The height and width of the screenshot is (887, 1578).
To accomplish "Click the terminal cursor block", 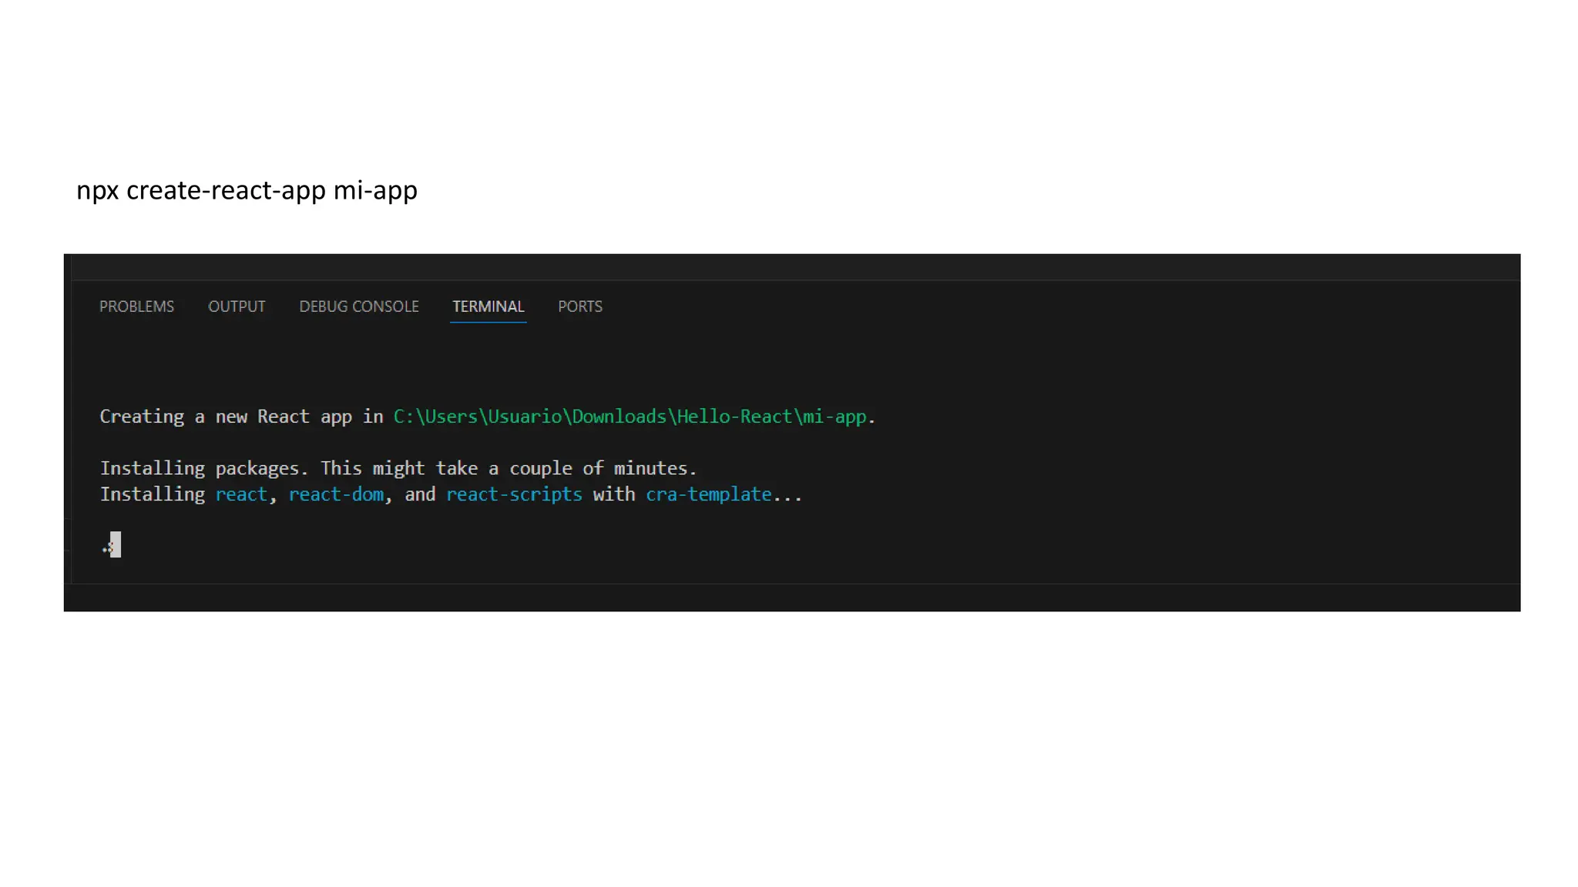I will [116, 544].
